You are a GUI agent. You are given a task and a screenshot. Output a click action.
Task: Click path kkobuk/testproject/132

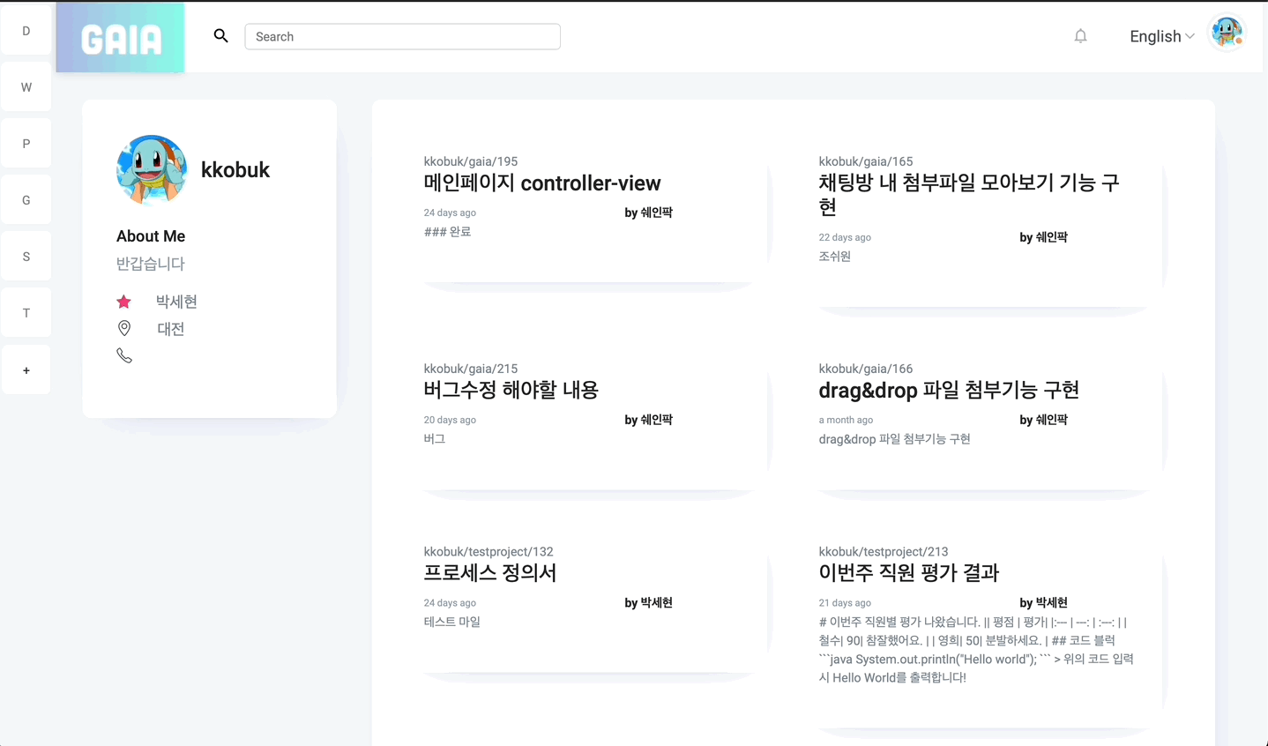[489, 552]
